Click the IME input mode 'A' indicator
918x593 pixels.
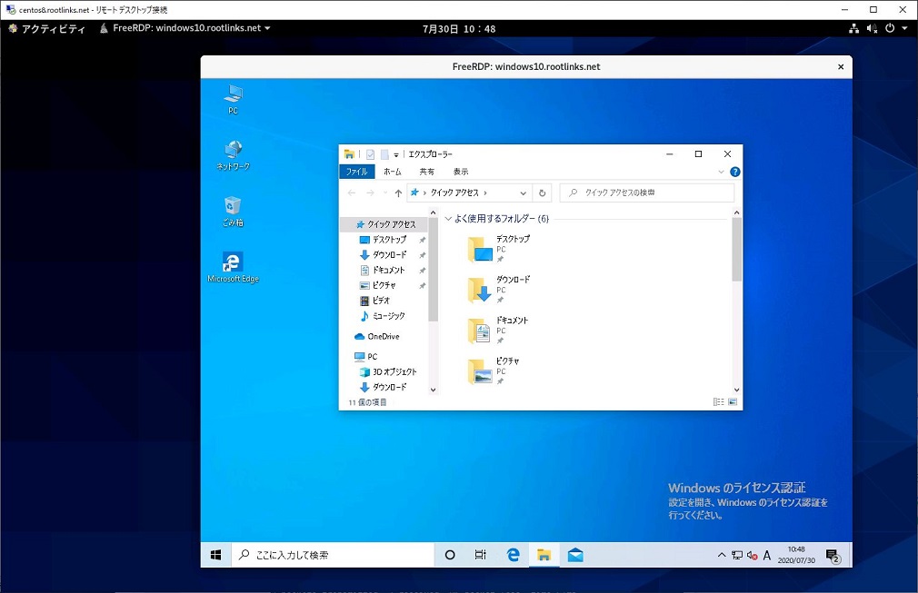coord(767,555)
